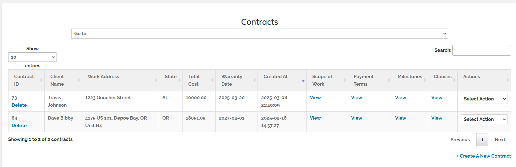Go to pagination page 1
This screenshot has height=167, width=516.
pos(482,140)
